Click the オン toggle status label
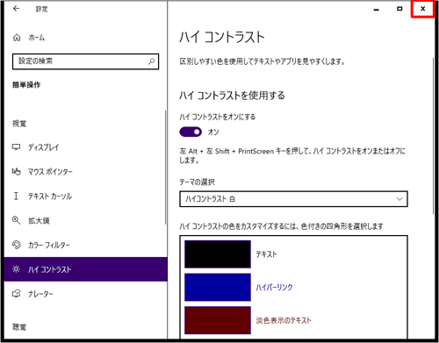This screenshot has height=343, width=439. pyautogui.click(x=213, y=132)
